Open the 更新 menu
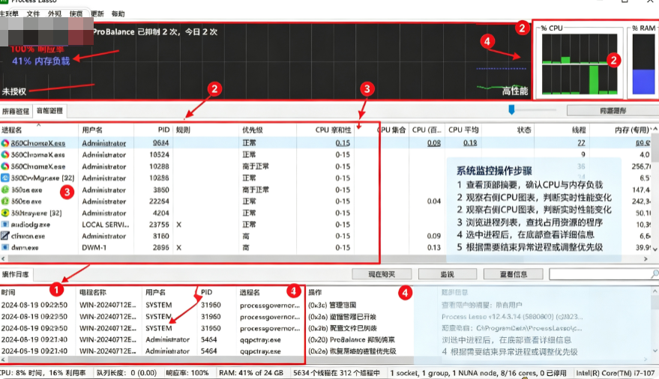659x379 pixels. click(x=97, y=13)
